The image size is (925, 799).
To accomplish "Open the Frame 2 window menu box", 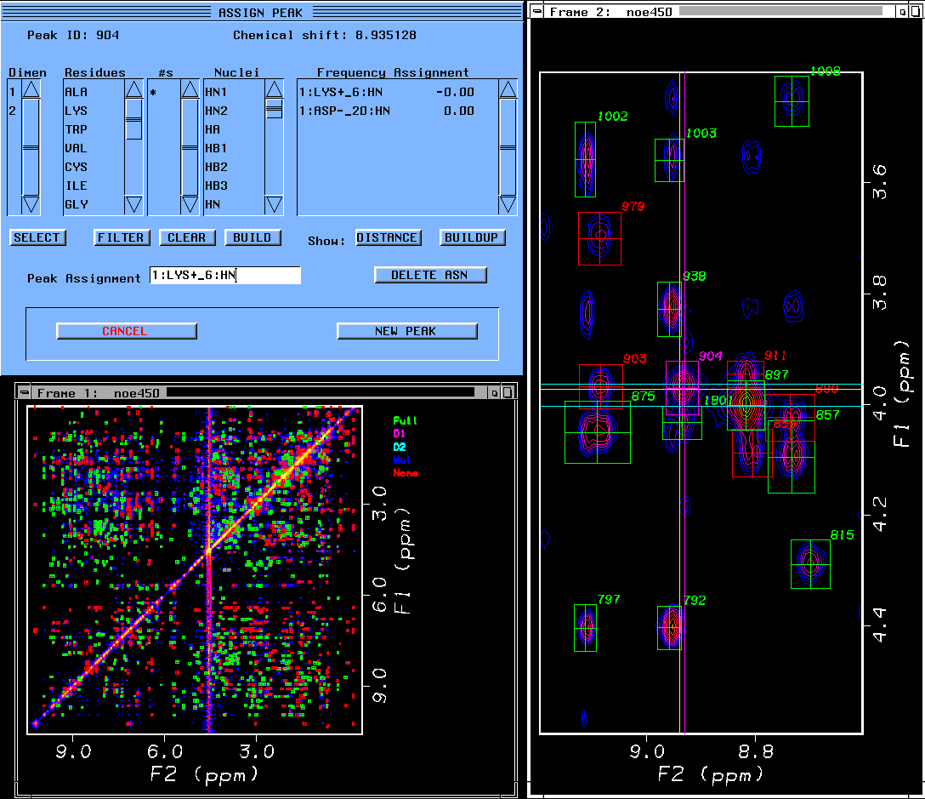I will click(x=536, y=12).
